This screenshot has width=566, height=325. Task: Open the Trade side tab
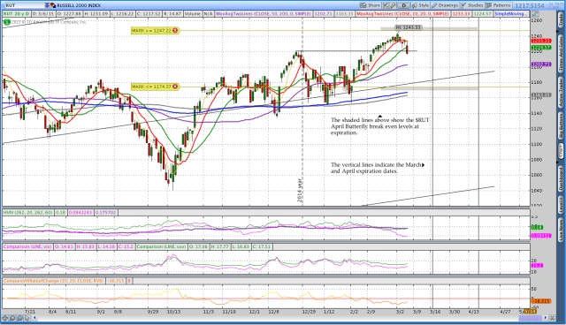pos(561,19)
